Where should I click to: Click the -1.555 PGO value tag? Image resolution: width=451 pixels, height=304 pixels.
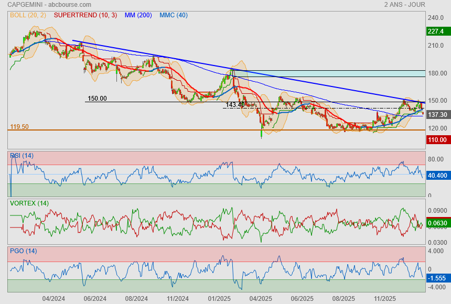pos(437,278)
